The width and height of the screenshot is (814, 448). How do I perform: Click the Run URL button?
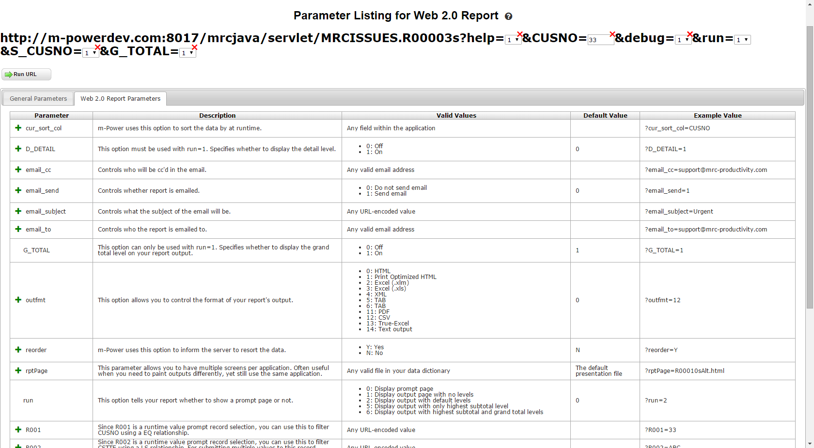(26, 74)
